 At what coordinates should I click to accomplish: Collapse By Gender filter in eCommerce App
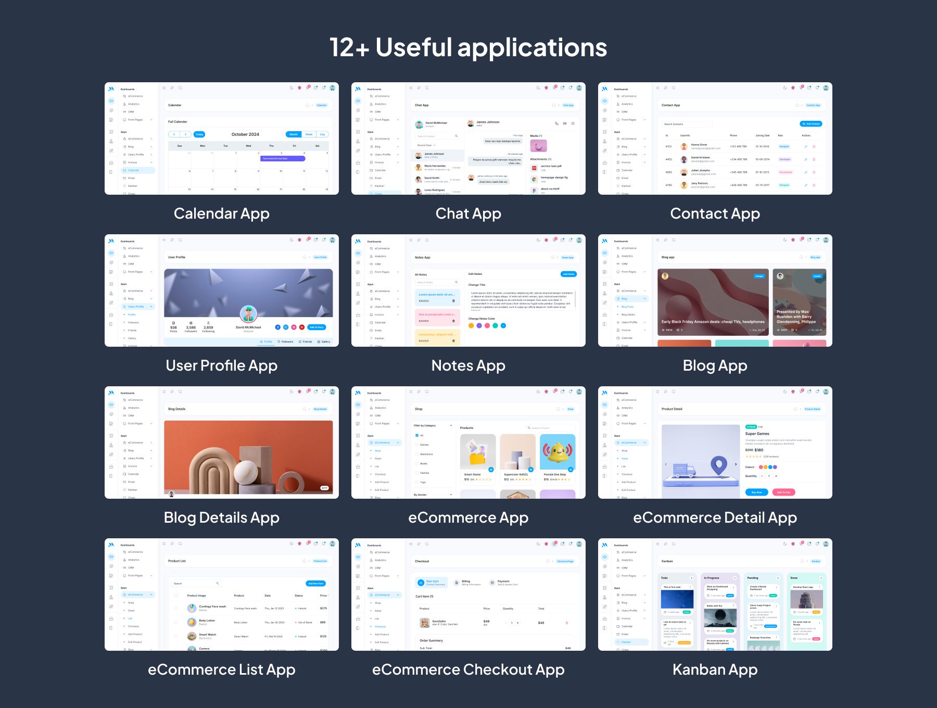click(451, 495)
